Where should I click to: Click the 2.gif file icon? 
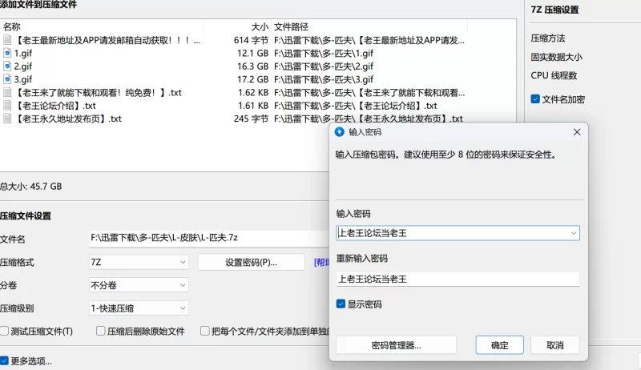tap(7, 66)
